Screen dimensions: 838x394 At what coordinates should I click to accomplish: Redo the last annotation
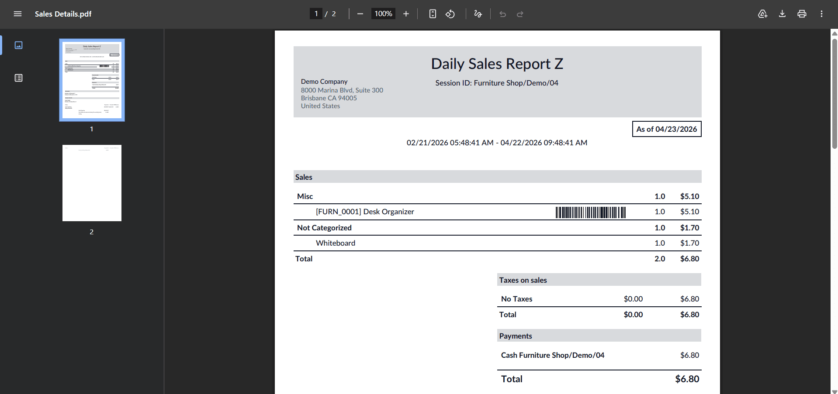click(520, 14)
